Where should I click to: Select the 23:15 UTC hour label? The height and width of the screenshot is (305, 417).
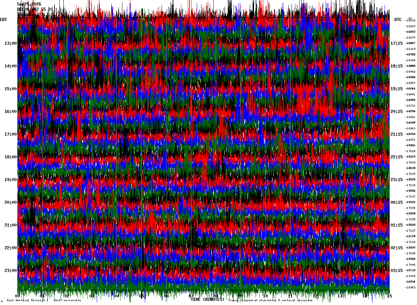[x=397, y=180]
